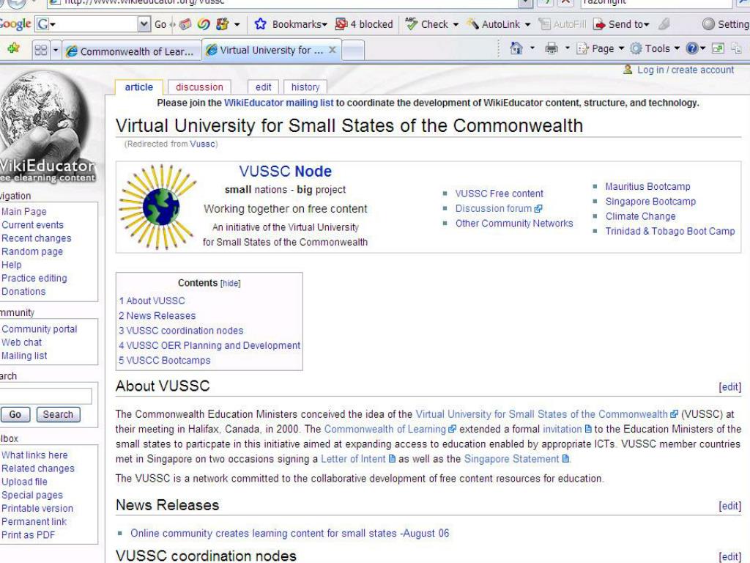The width and height of the screenshot is (750, 563).
Task: Click the sidebar Go button
Action: (15, 415)
